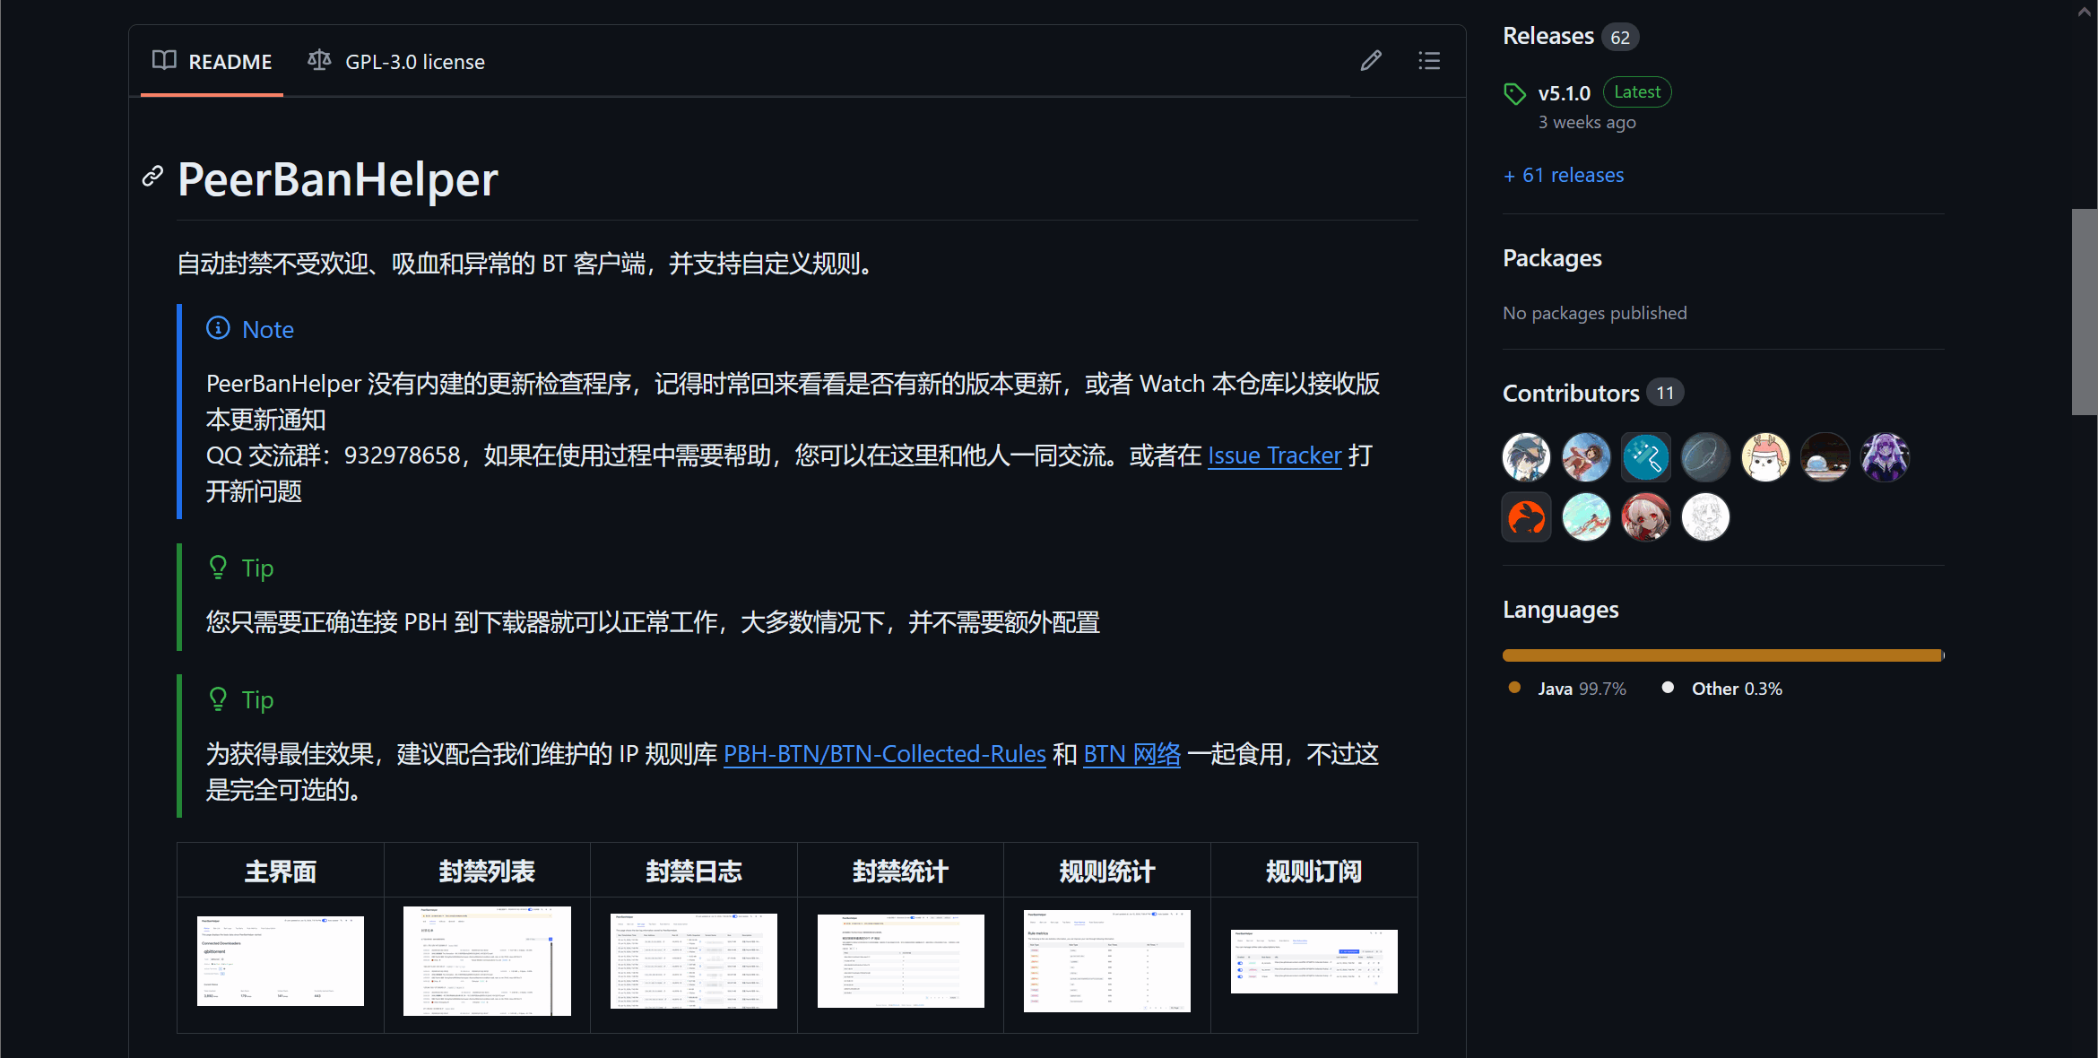Open first contributor avatar with dark hair
Viewport: 2098px width, 1058px height.
(1526, 457)
